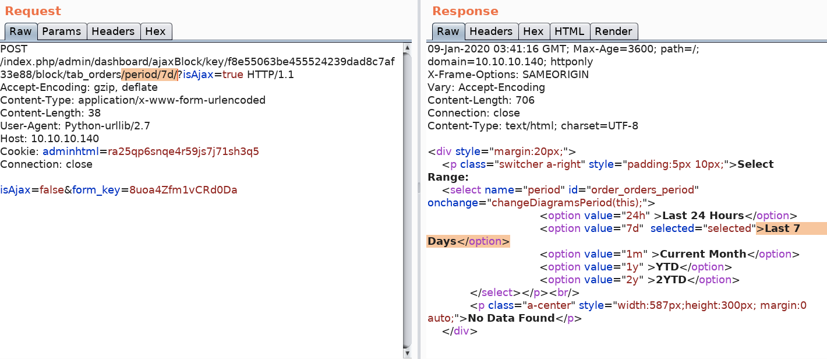Image resolution: width=827 pixels, height=359 pixels.
Task: Click the request pane scroll down arrow
Action: [x=407, y=353]
